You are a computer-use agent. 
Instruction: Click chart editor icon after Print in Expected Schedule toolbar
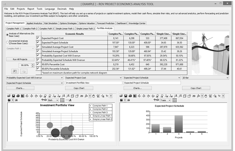pyautogui.click(x=135, y=96)
